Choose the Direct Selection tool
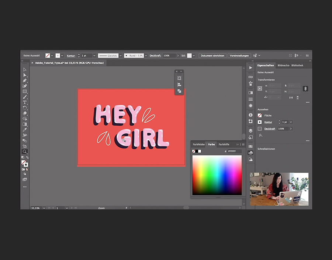The height and width of the screenshot is (260, 332). coord(25,75)
